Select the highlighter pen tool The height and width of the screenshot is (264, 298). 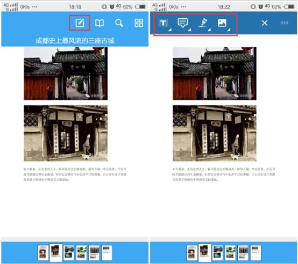(203, 23)
